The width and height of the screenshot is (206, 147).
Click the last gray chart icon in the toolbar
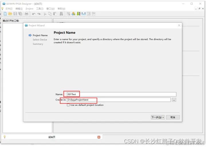pos(93,14)
